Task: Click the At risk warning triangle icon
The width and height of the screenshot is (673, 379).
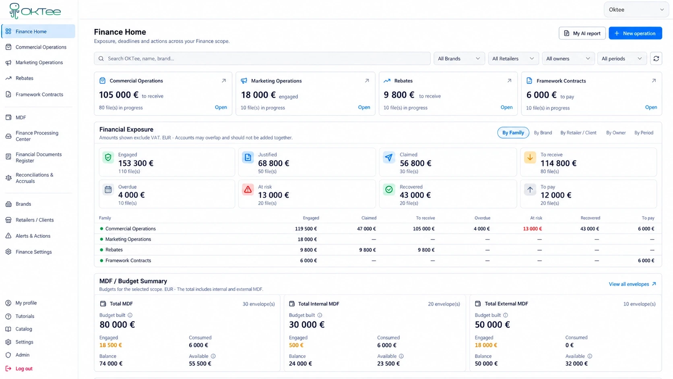Action: [248, 190]
